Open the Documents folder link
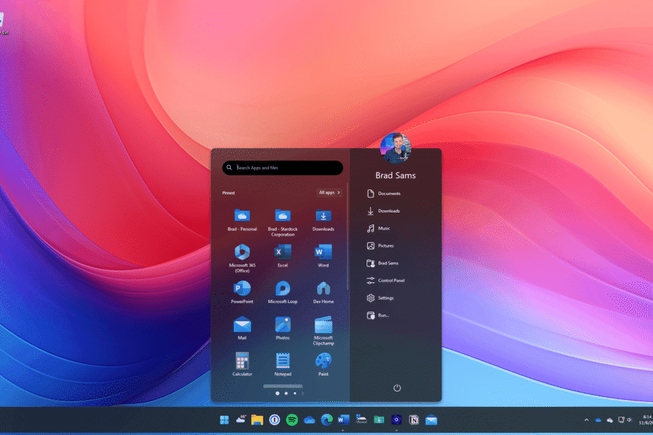The image size is (653, 435). point(390,193)
